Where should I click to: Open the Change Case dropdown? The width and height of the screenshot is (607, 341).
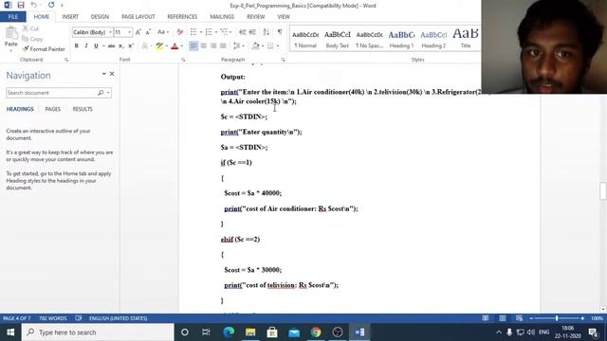(163, 32)
